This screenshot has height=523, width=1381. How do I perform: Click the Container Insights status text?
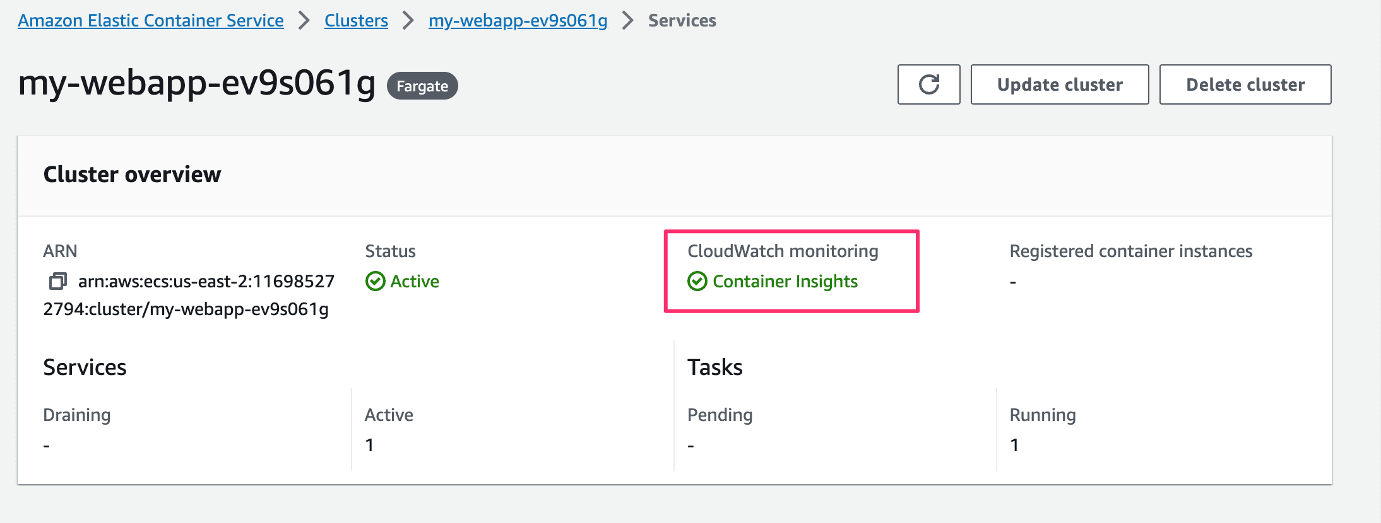pyautogui.click(x=785, y=281)
